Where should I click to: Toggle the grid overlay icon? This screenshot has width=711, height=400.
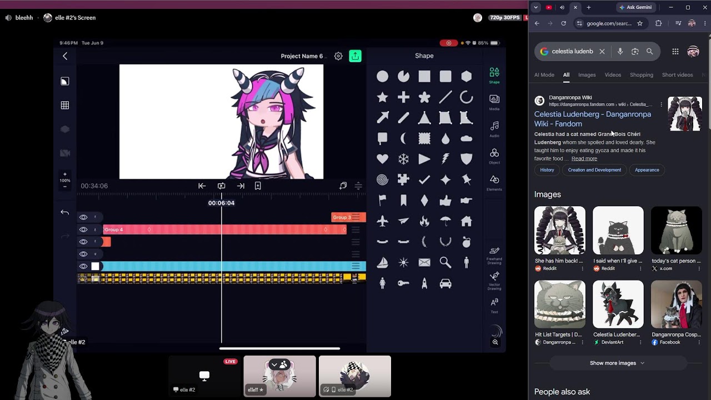pyautogui.click(x=65, y=105)
